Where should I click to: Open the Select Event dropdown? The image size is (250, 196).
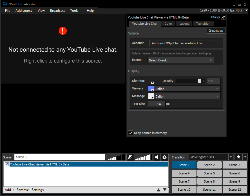click(180, 60)
